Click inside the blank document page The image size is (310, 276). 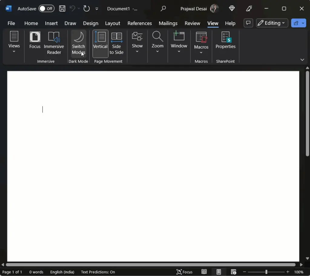[153, 166]
